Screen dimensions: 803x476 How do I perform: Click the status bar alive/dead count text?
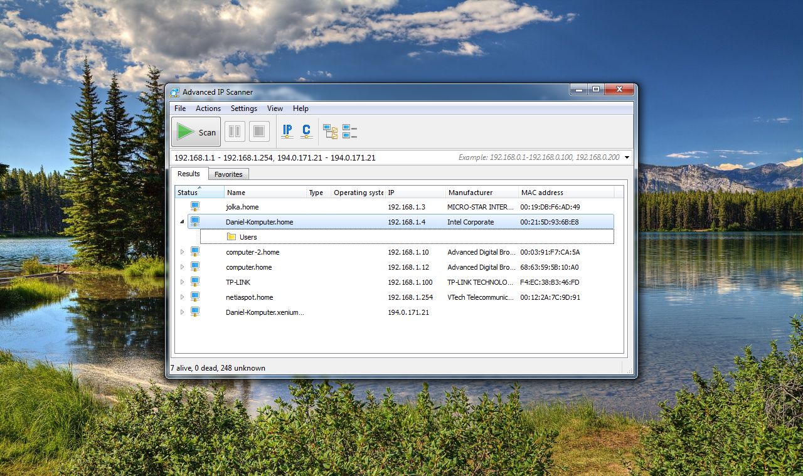(218, 368)
